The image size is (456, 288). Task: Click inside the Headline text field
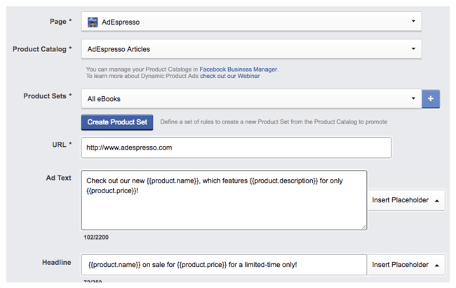pyautogui.click(x=223, y=265)
